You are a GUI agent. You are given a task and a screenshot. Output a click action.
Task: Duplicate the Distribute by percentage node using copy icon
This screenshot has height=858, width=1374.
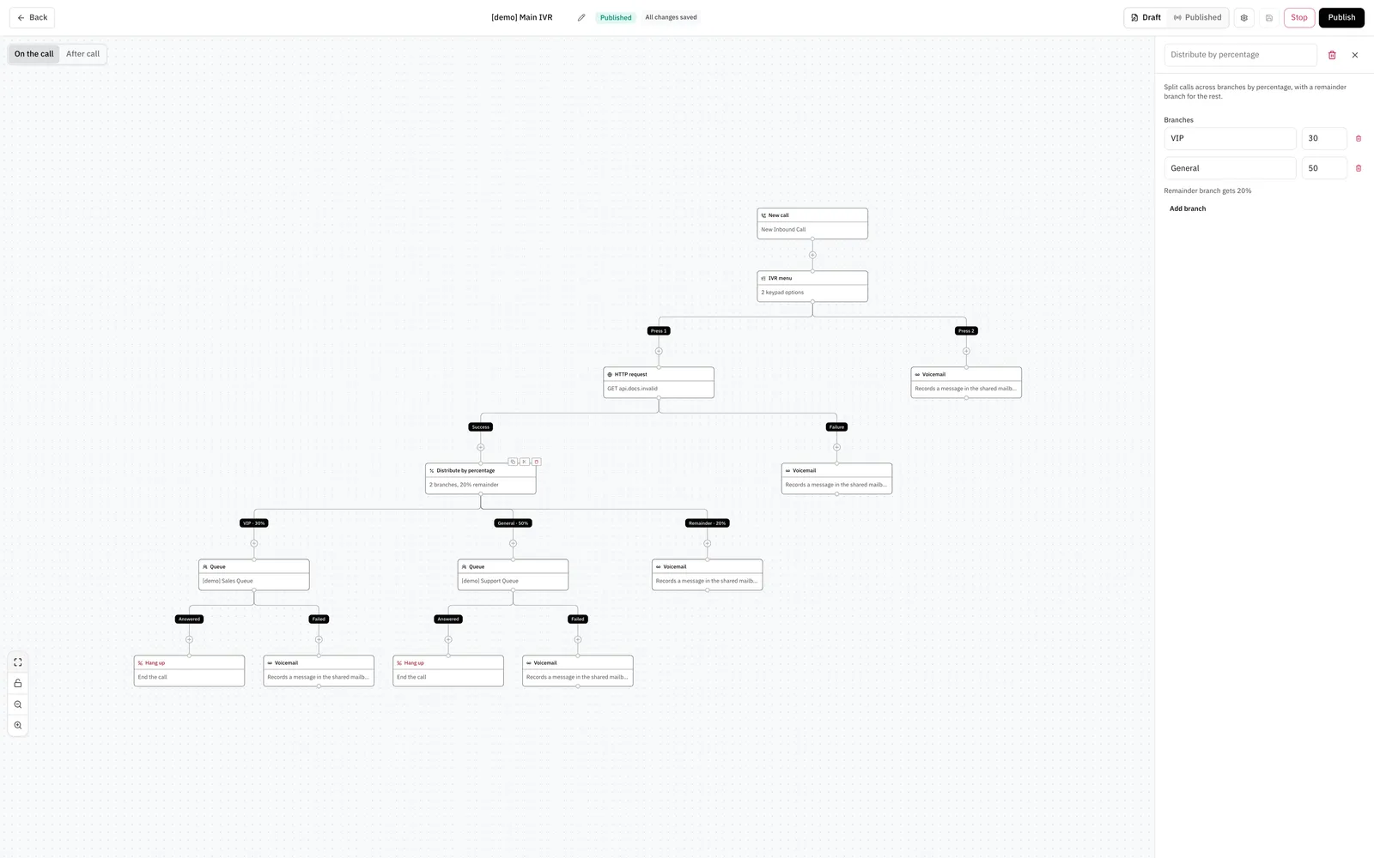coord(513,462)
